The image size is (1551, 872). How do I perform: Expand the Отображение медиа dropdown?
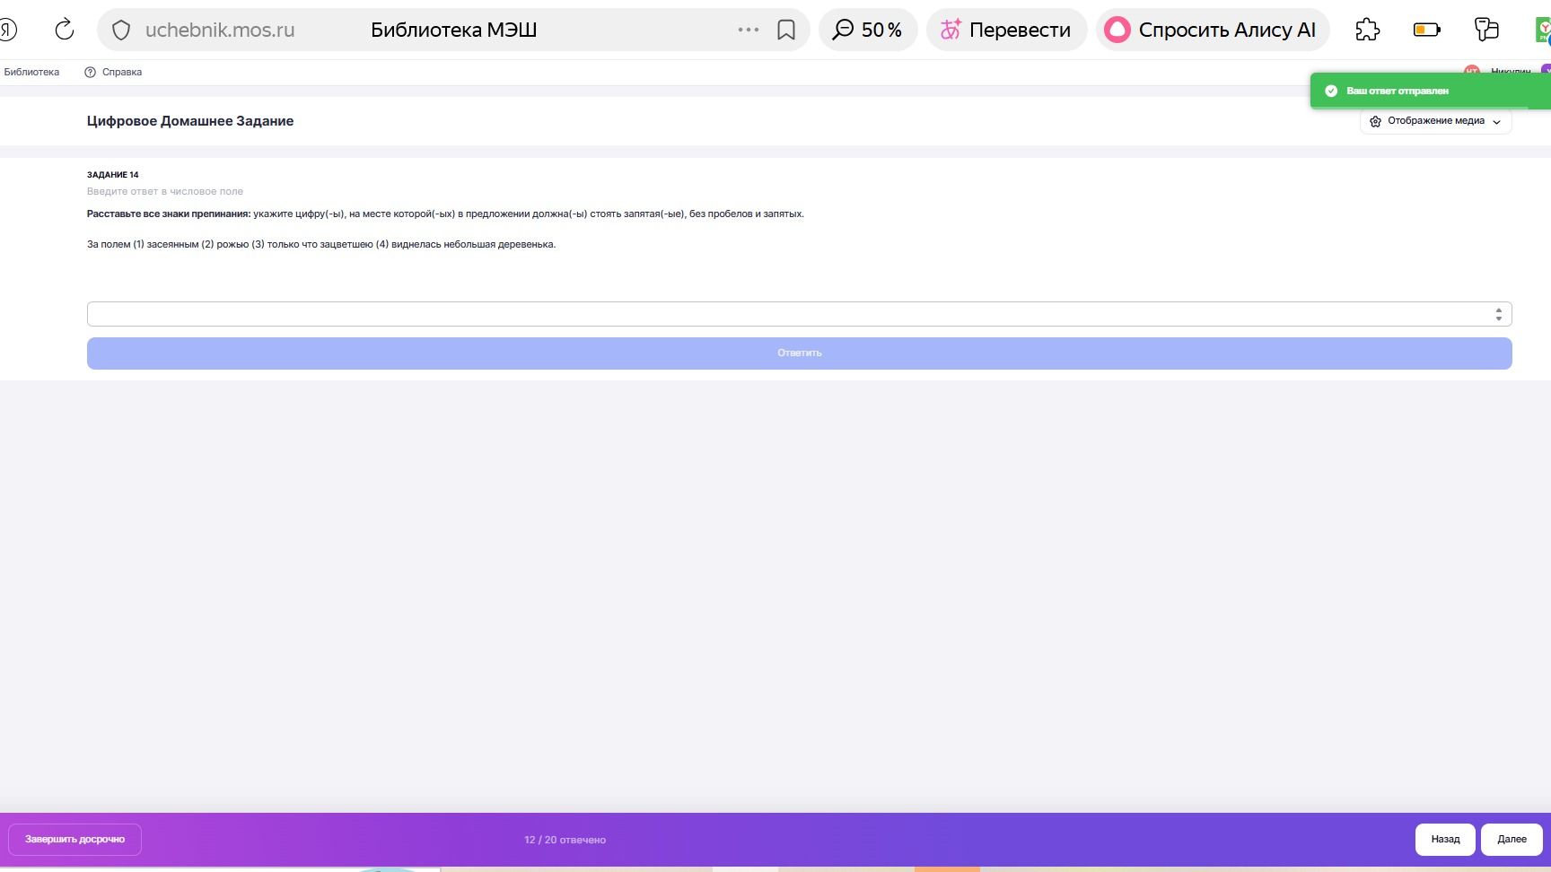tap(1435, 121)
